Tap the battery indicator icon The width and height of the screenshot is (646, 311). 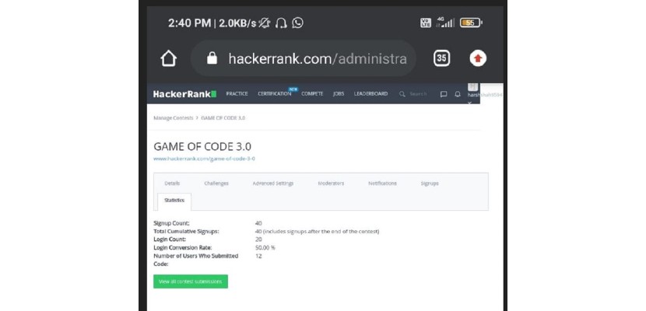point(471,23)
